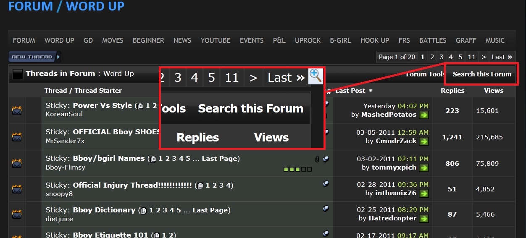Open the Power Vs Style thread
The image size is (526, 238).
click(103, 105)
